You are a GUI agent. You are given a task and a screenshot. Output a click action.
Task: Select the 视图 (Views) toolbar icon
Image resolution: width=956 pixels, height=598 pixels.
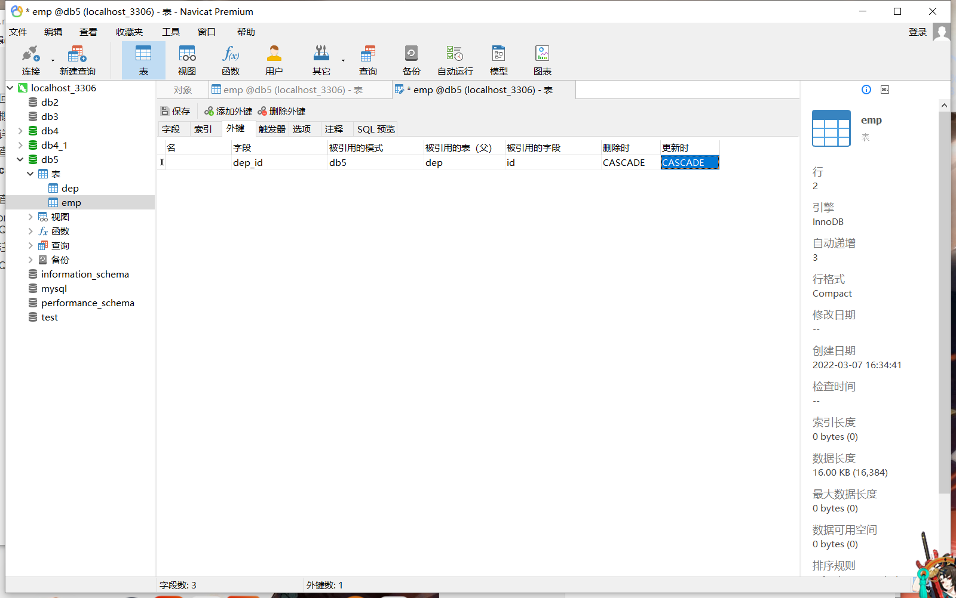pos(187,60)
